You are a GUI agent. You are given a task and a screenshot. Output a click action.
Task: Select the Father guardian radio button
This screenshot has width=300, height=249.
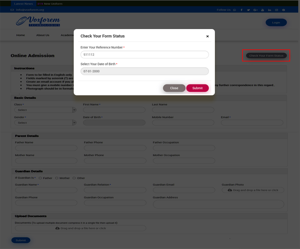40,178
